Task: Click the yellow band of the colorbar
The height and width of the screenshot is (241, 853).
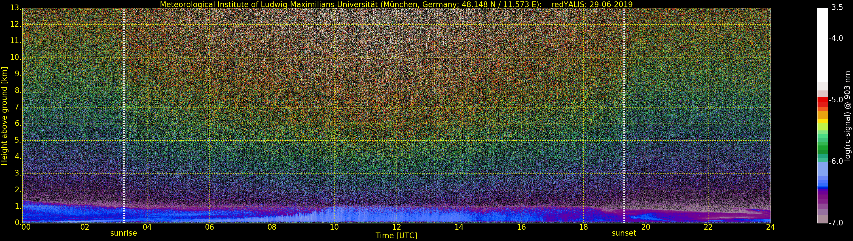Action: [x=823, y=121]
